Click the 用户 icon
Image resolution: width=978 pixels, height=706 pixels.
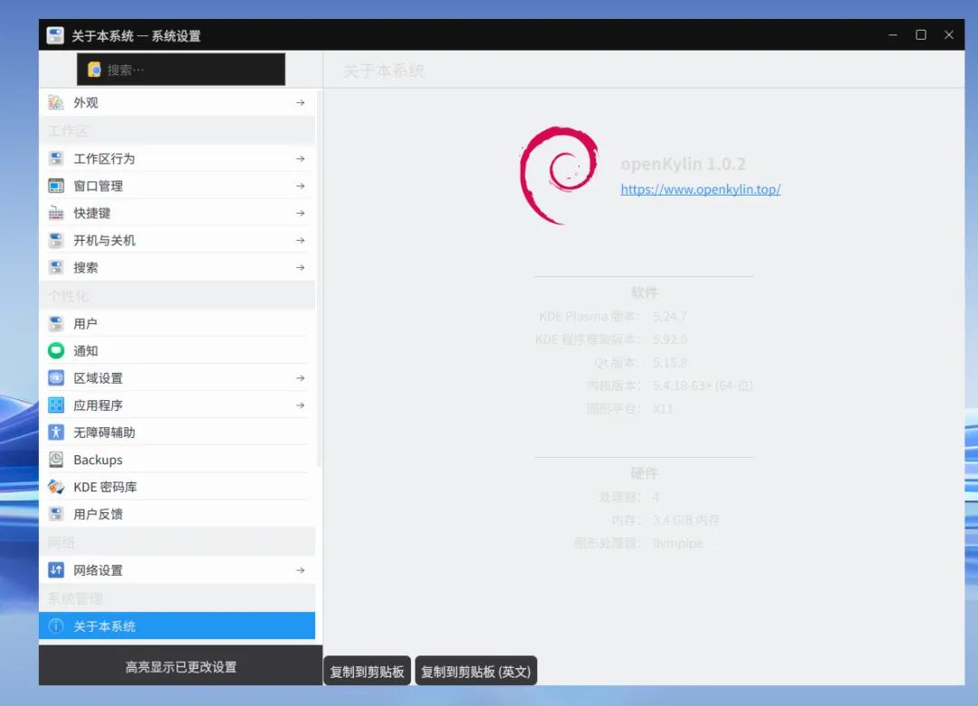[56, 323]
